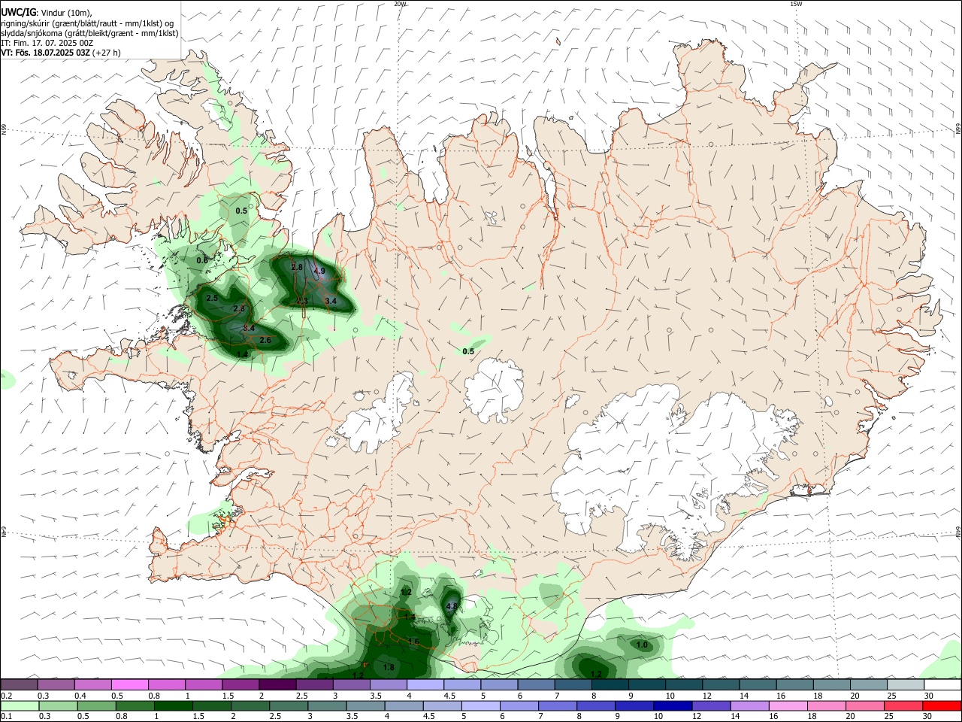This screenshot has width=962, height=722.
Task: Click the 4.9 precipitation value on the map
Action: point(319,272)
